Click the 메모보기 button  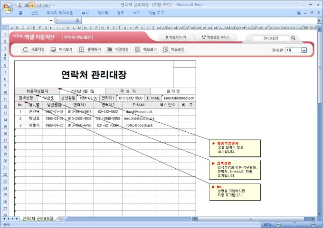point(146,49)
